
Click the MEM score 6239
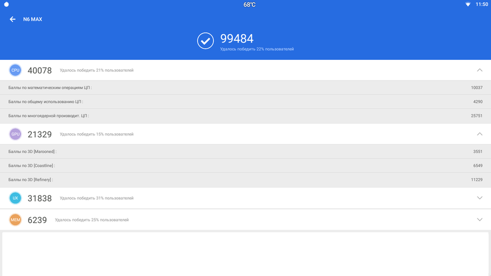click(37, 220)
